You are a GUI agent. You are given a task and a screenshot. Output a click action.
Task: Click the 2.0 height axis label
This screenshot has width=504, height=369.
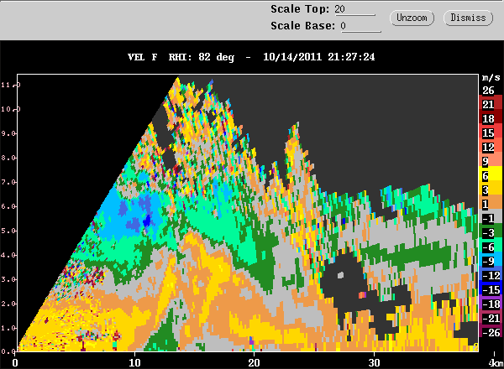coord(8,304)
